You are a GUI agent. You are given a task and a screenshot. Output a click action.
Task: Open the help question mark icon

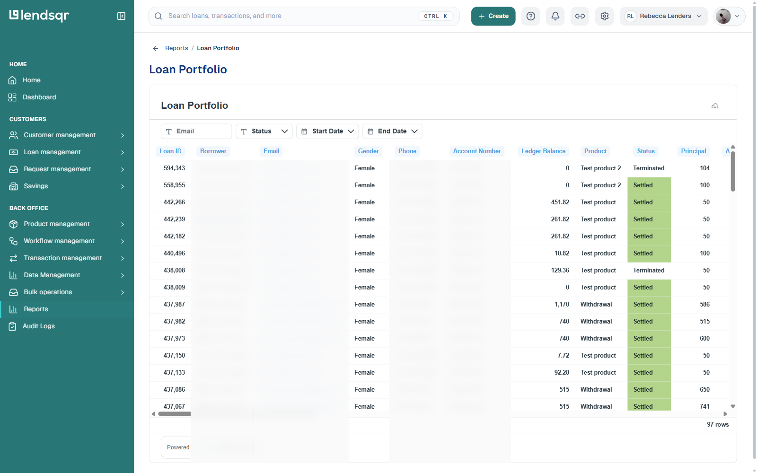coord(531,16)
